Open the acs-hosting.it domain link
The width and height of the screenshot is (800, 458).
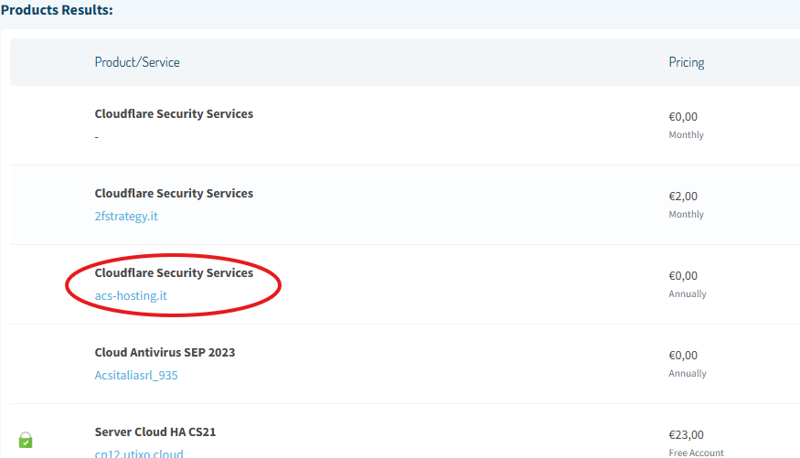(131, 296)
